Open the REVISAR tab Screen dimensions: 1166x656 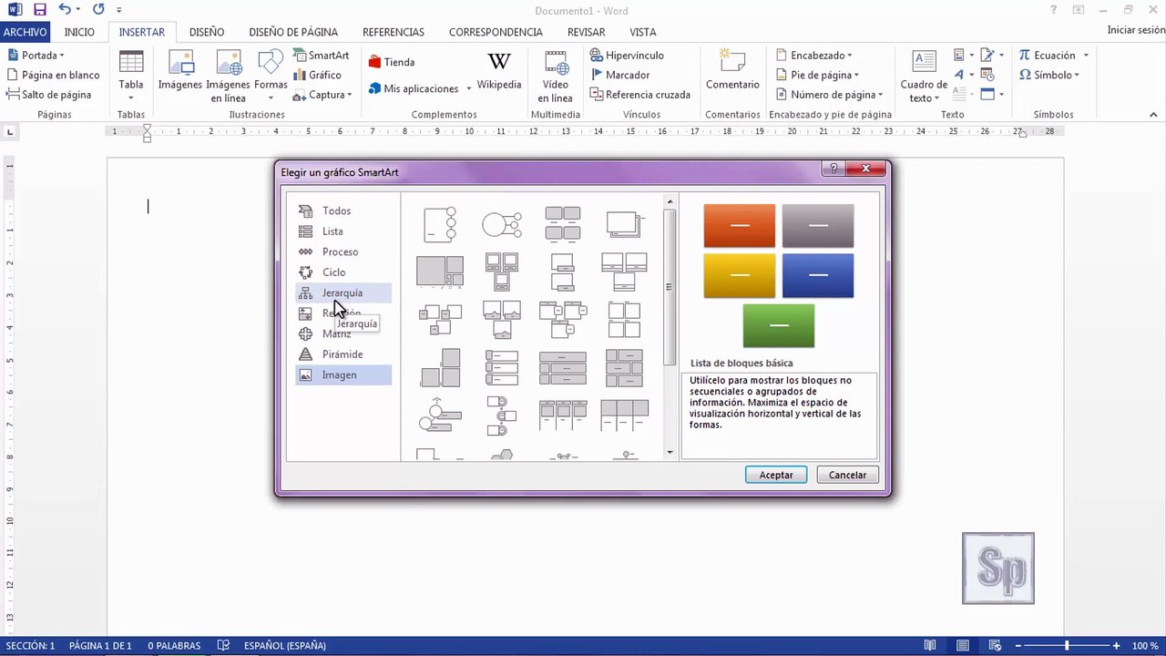[587, 32]
